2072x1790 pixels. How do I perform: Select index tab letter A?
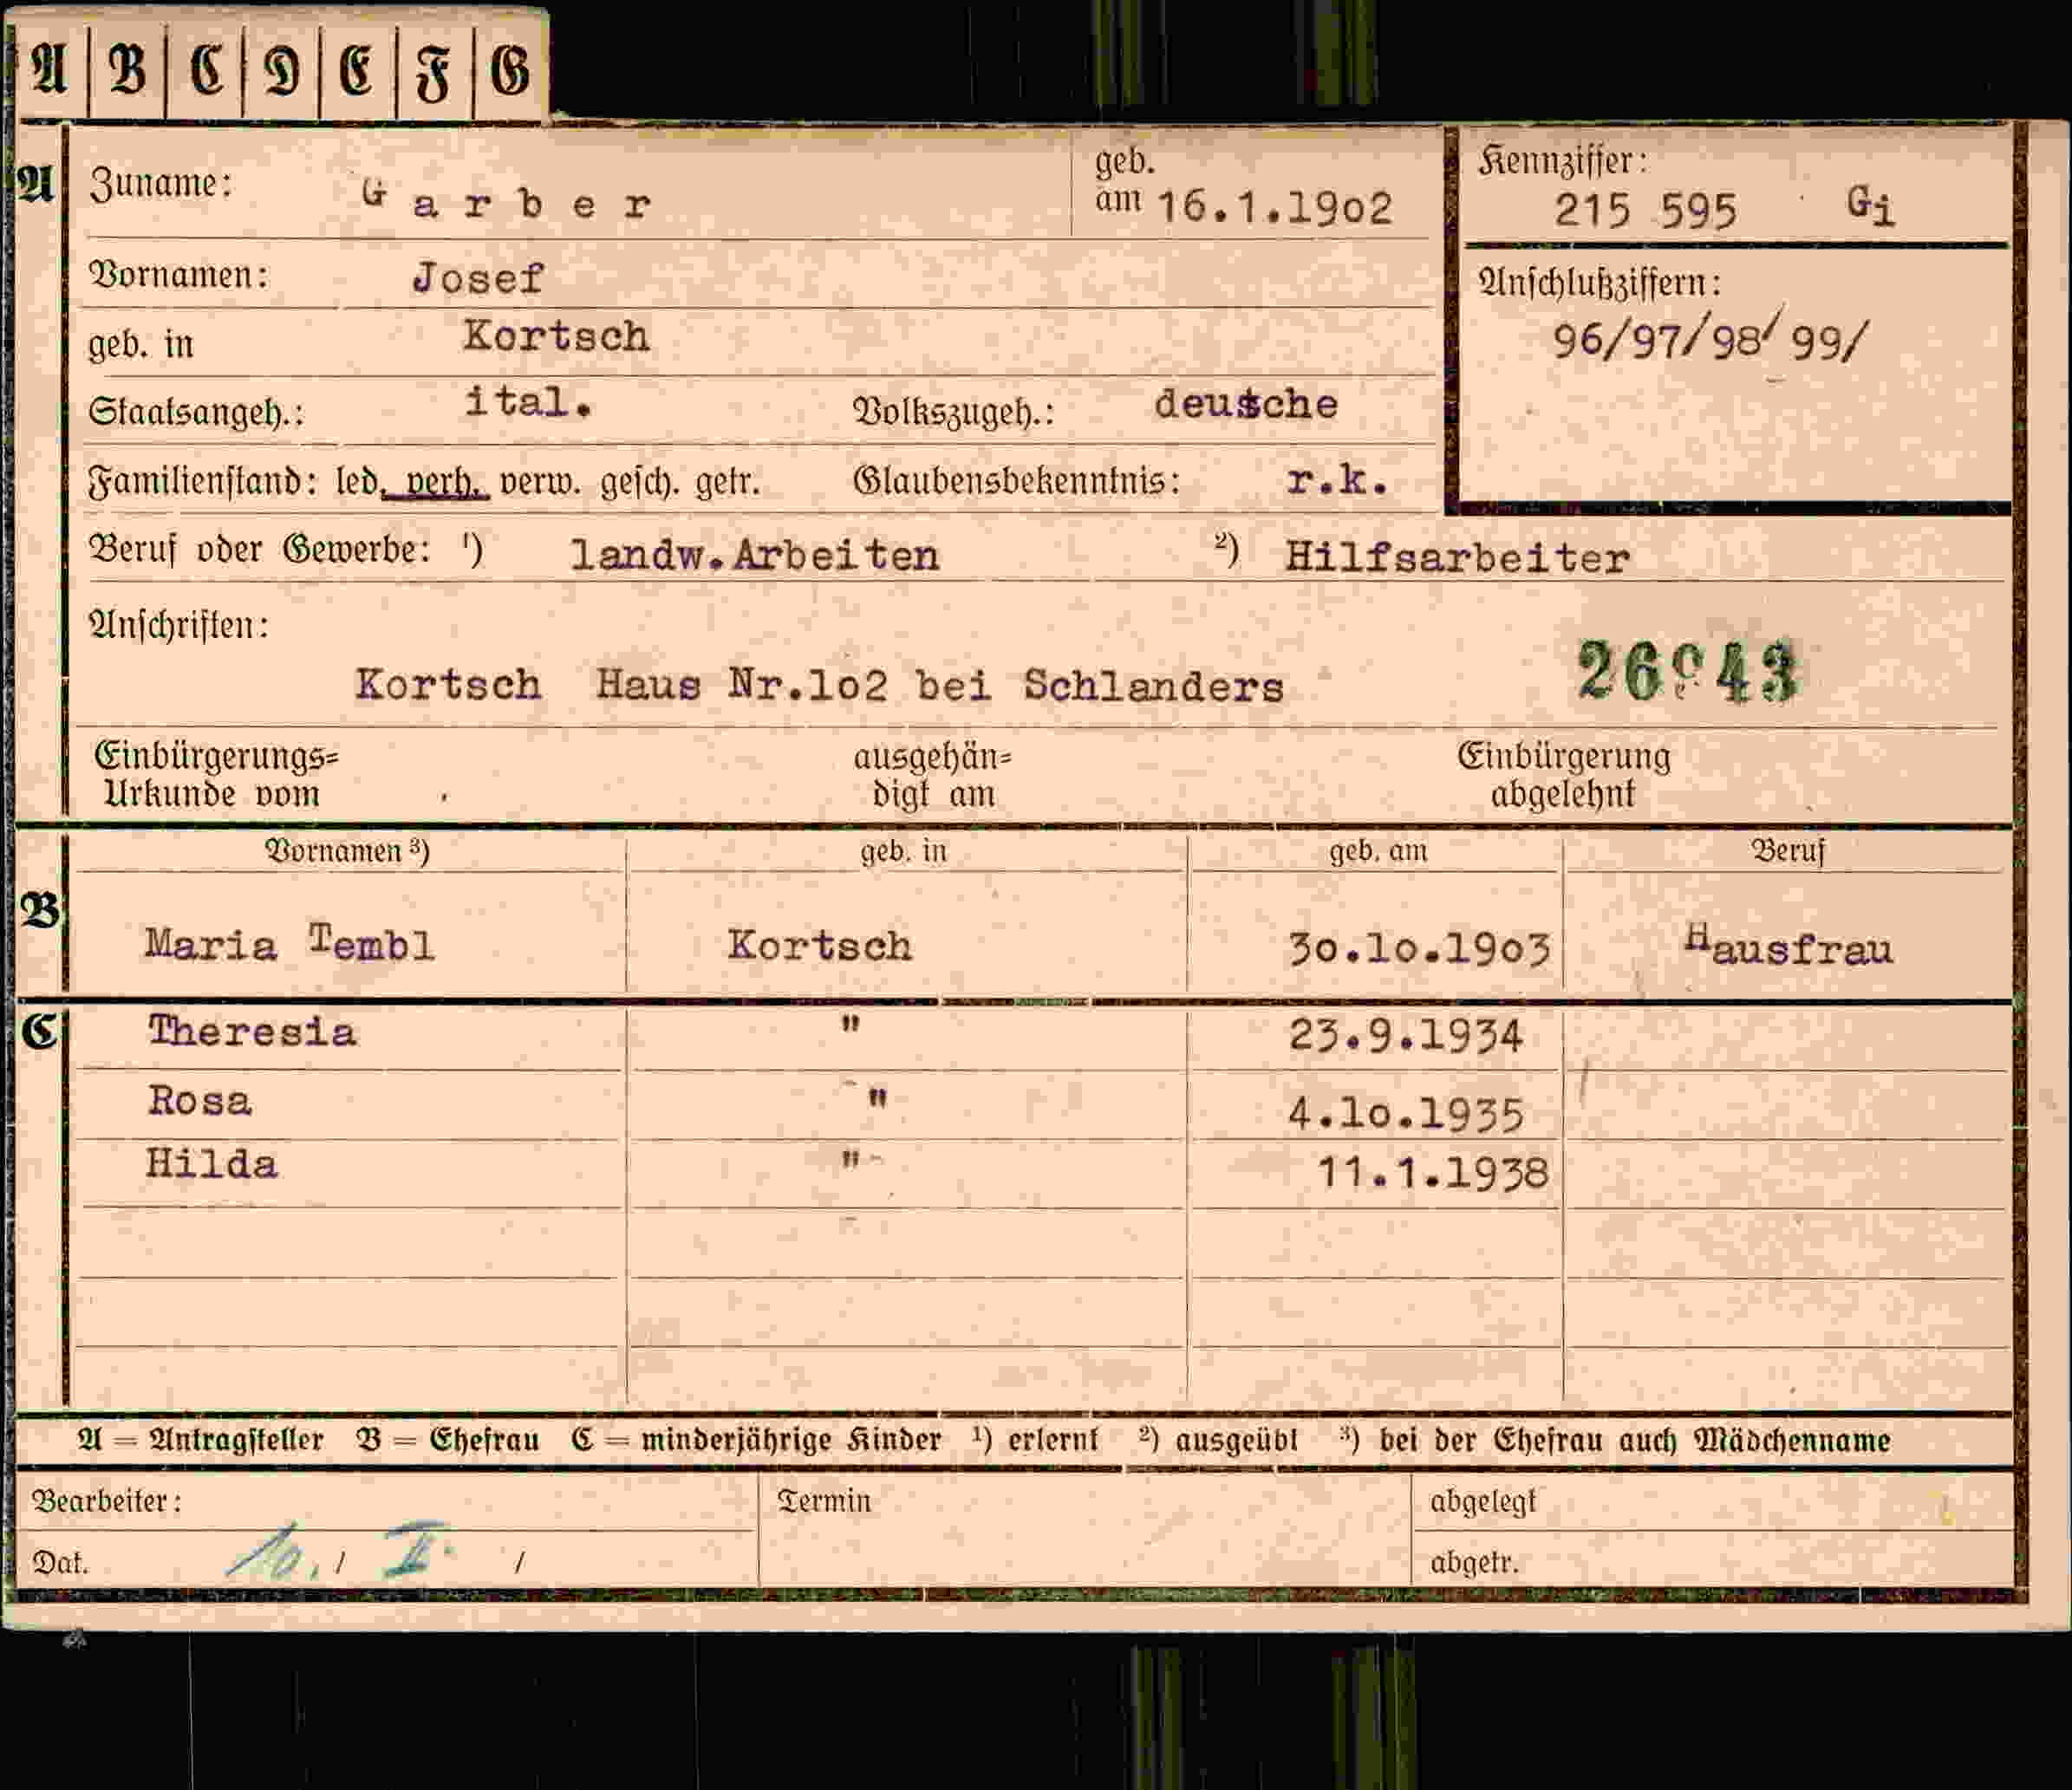pos(50,72)
